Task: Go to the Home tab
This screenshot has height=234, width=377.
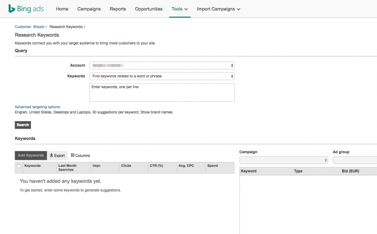Action: [62, 9]
